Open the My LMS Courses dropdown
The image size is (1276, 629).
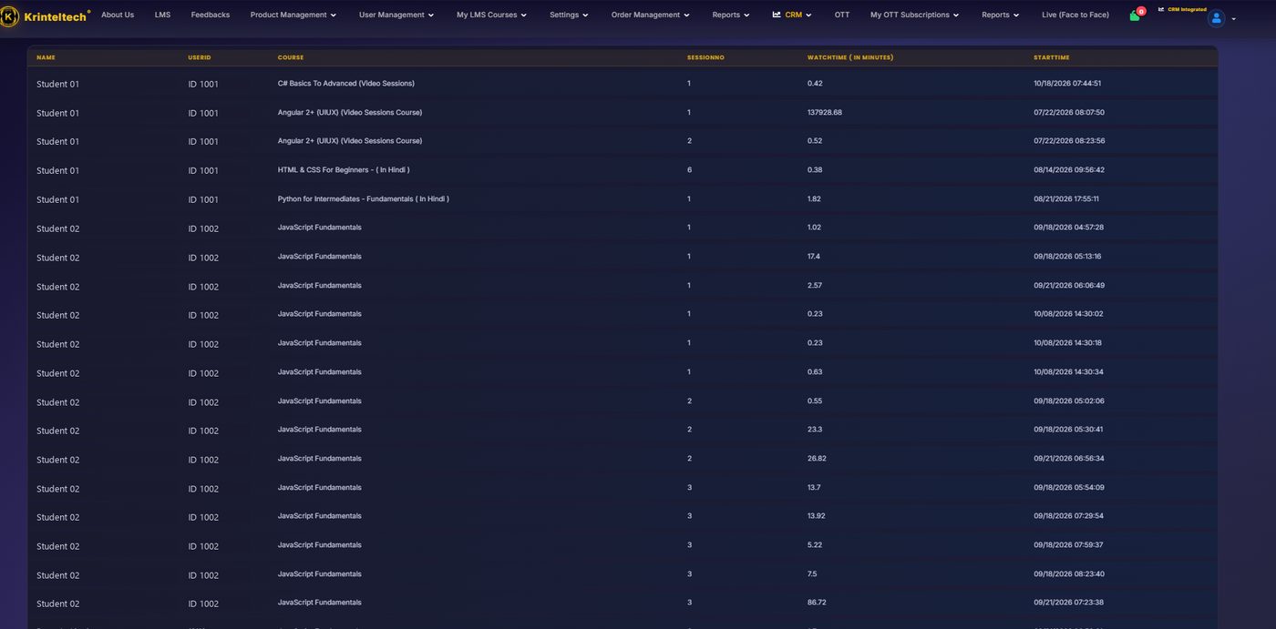(x=491, y=15)
